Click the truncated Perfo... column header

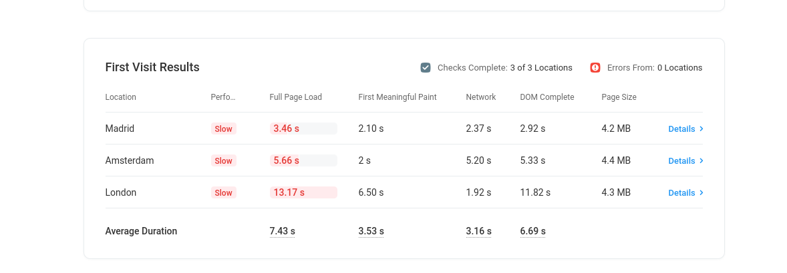point(223,97)
